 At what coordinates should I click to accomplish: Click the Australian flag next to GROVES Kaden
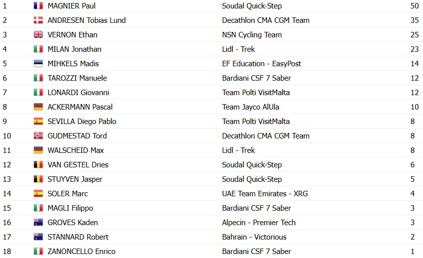pyautogui.click(x=38, y=222)
